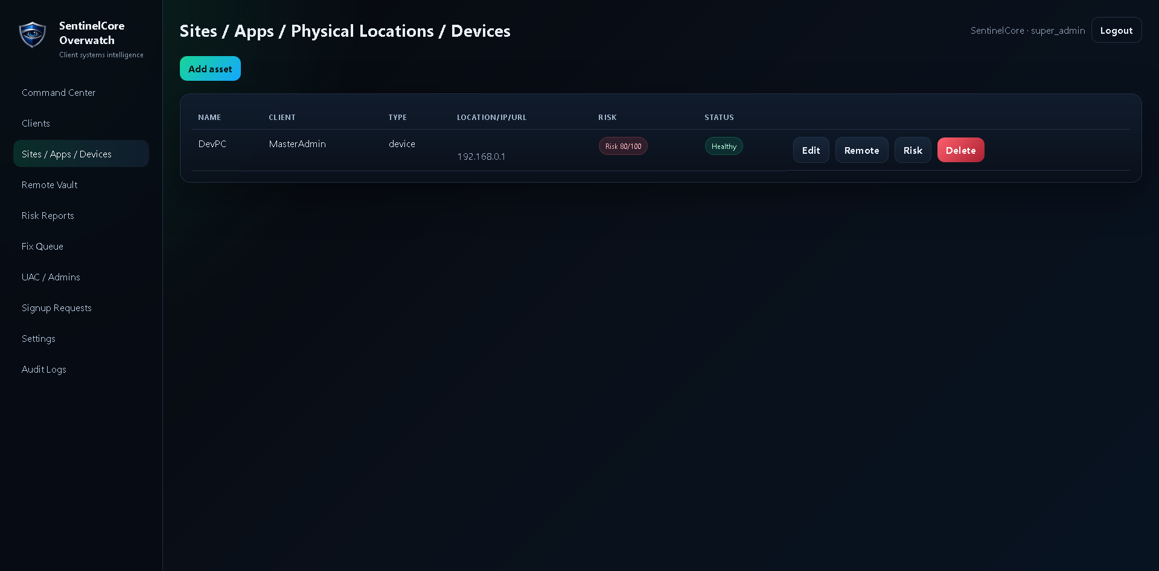This screenshot has width=1159, height=571.
Task: Click the SentinelCore · super_admin user label
Action: pyautogui.click(x=1027, y=30)
